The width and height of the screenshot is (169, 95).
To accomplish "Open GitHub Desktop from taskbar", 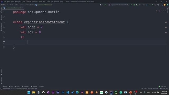I will coord(48,92).
